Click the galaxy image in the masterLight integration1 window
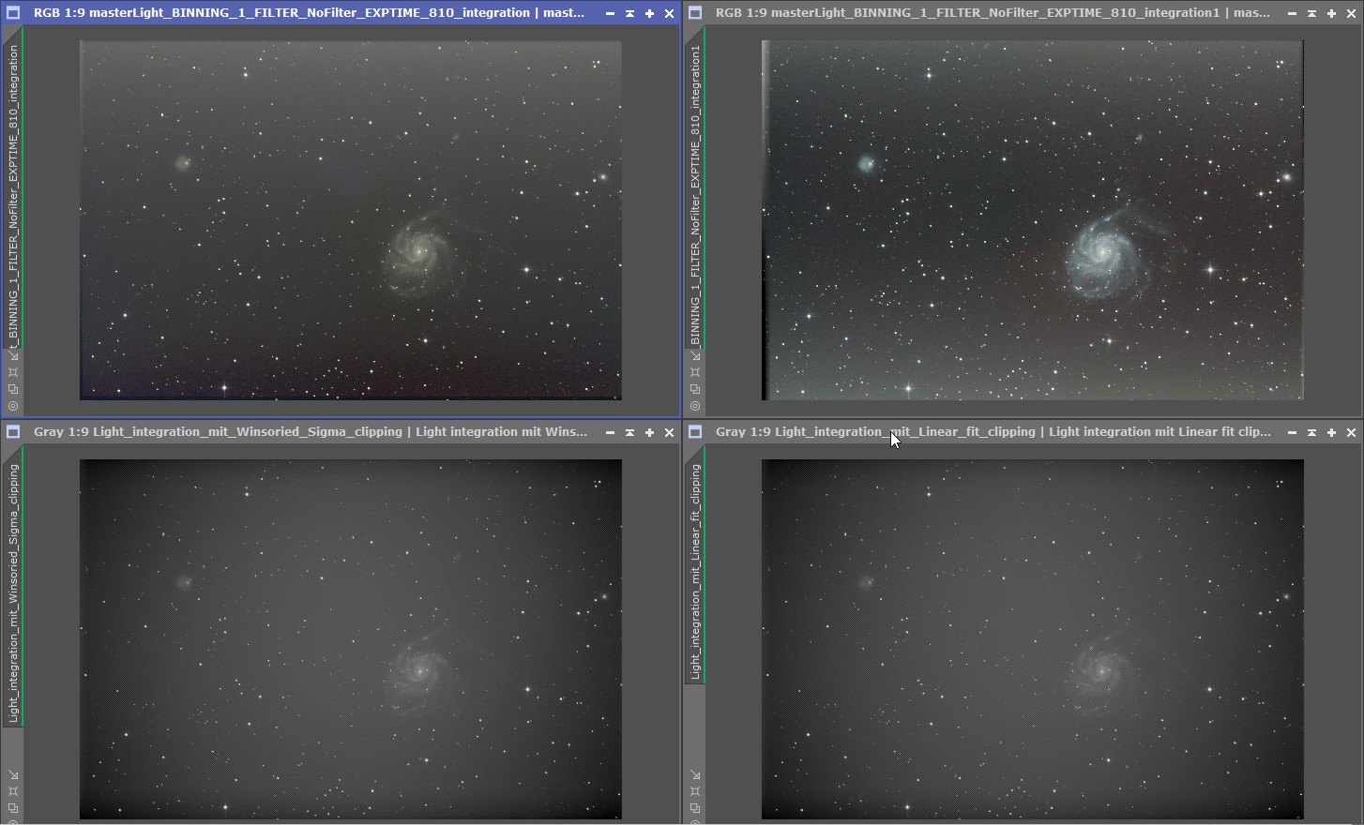Viewport: 1364px width, 825px height. point(1033,220)
